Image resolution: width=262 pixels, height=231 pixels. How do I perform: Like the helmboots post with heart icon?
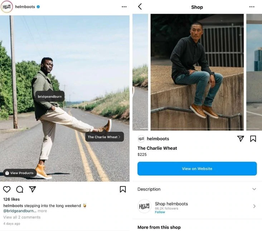[7, 189]
